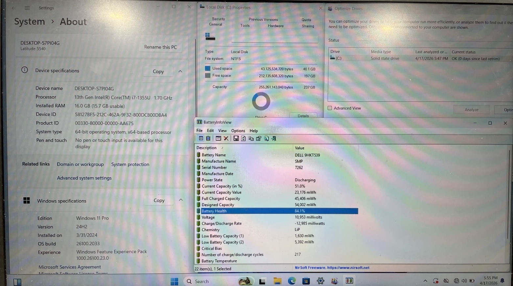
Task: Switch to the Quota tab in disk Properties
Action: 306,20
